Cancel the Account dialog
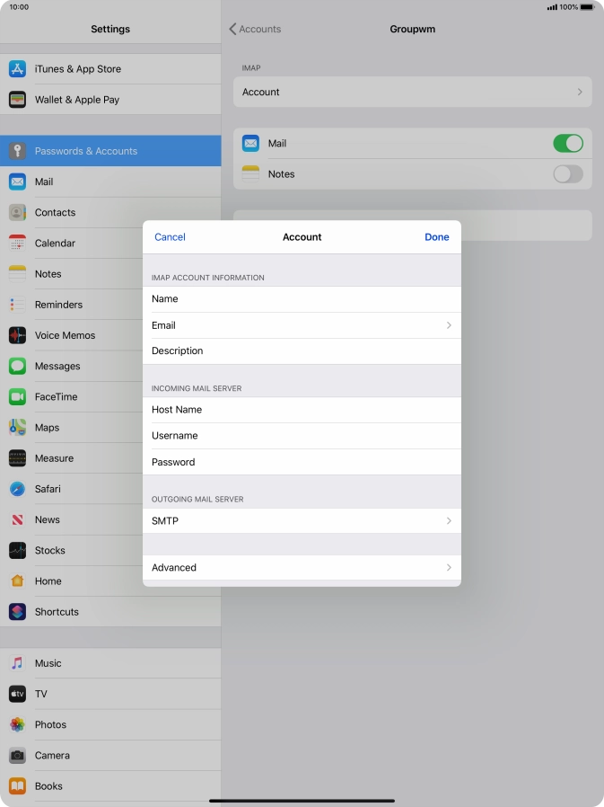This screenshot has width=604, height=807. pos(170,237)
